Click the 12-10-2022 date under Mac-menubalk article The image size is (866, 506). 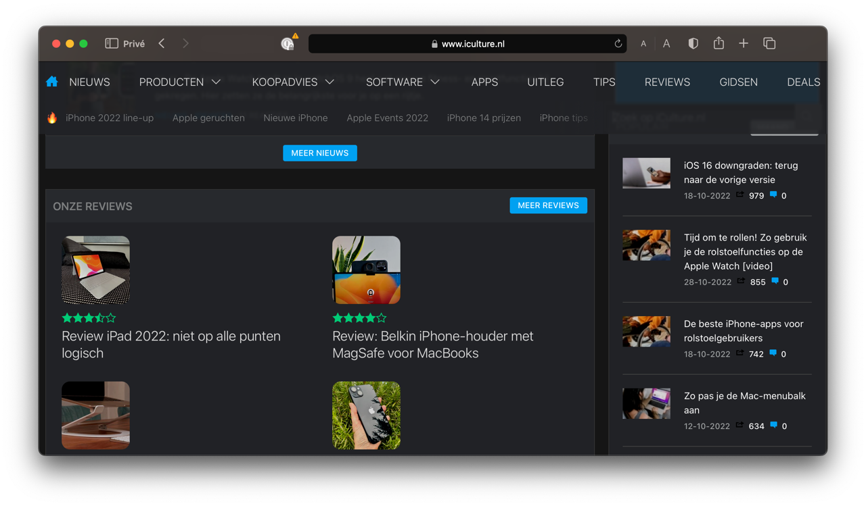click(707, 426)
